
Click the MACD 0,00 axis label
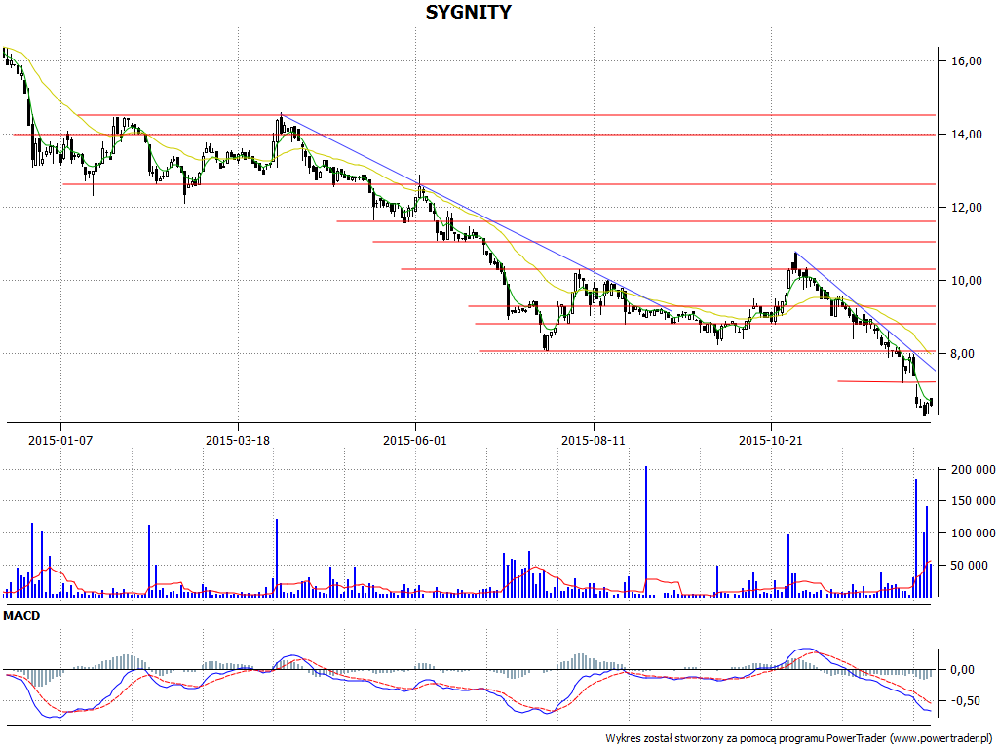tap(962, 669)
